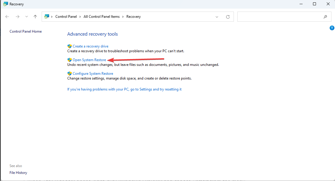335x181 pixels.
Task: Open Help with the question mark icon
Action: click(332, 28)
